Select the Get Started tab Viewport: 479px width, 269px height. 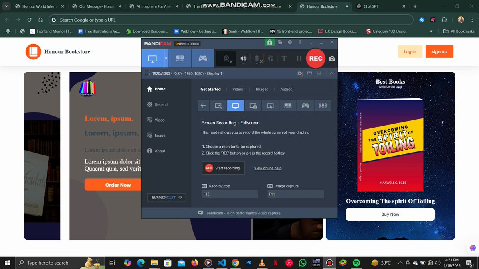pyautogui.click(x=210, y=90)
